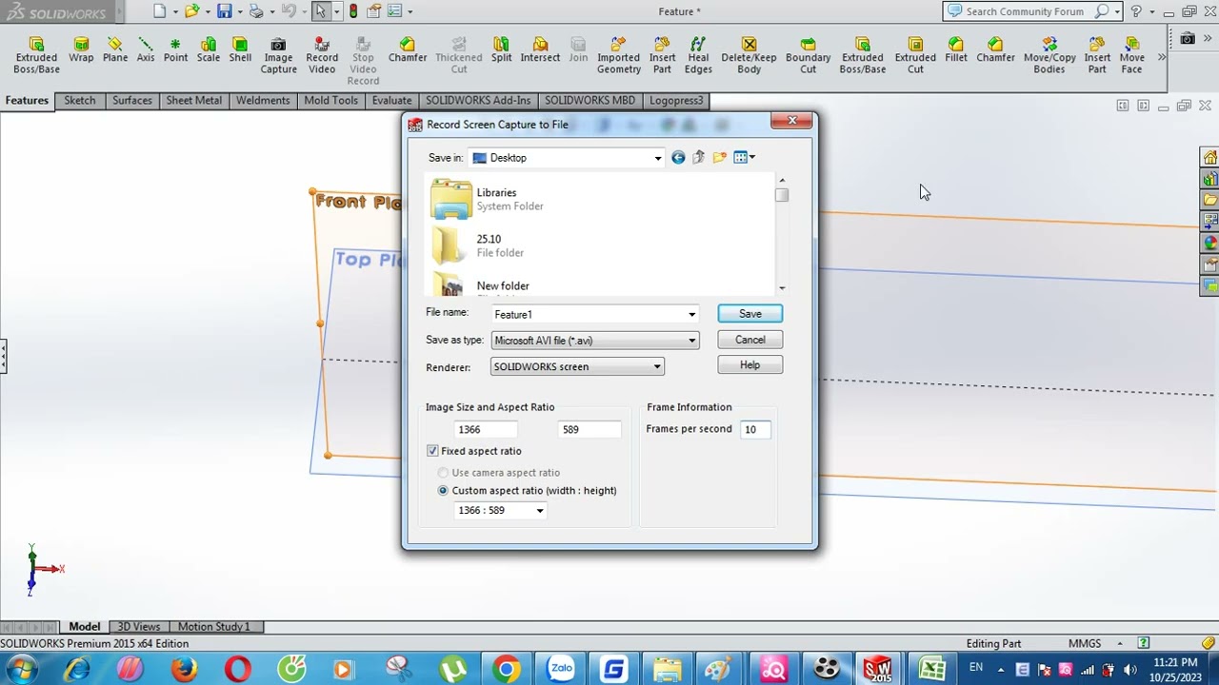Screen dimensions: 1219x685
Task: Open the 1366 : 589 aspect ratio dropdown
Action: pos(539,511)
